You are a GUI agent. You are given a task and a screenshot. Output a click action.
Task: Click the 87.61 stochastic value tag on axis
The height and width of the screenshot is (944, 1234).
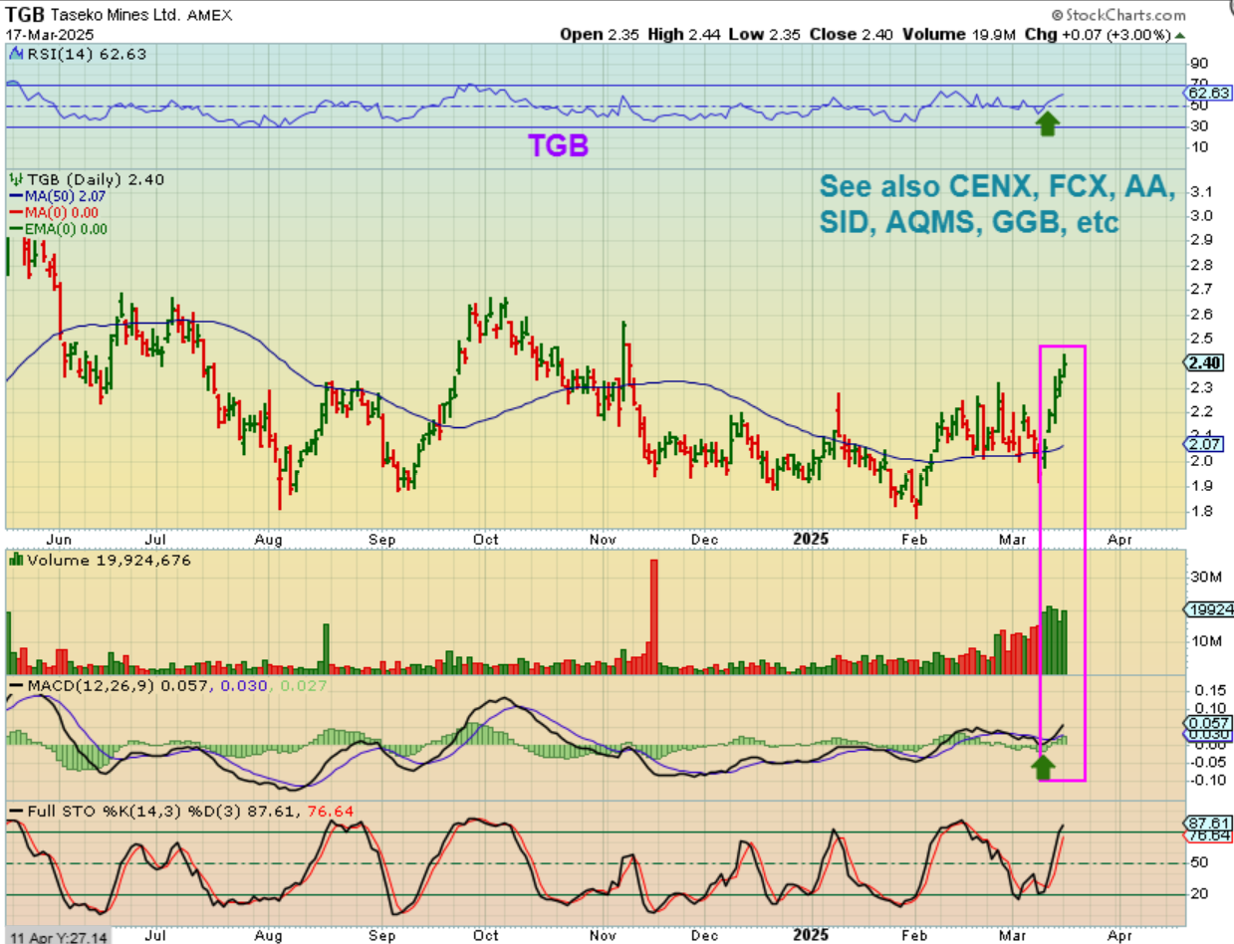(x=1208, y=824)
